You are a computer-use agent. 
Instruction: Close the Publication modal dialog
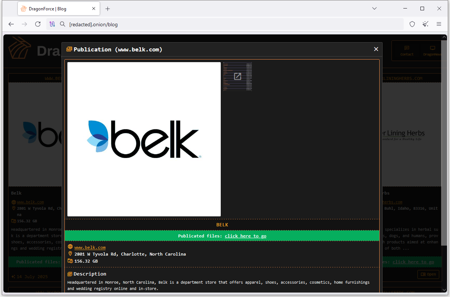(376, 49)
